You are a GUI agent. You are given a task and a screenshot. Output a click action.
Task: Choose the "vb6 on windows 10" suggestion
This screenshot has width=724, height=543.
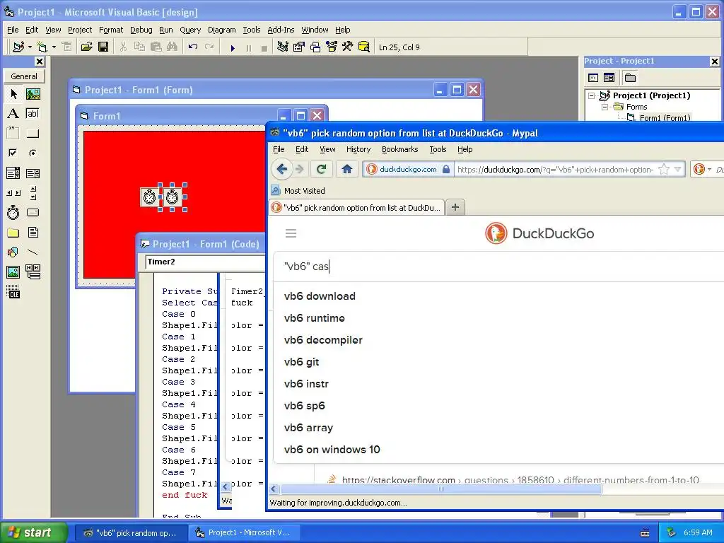(332, 449)
